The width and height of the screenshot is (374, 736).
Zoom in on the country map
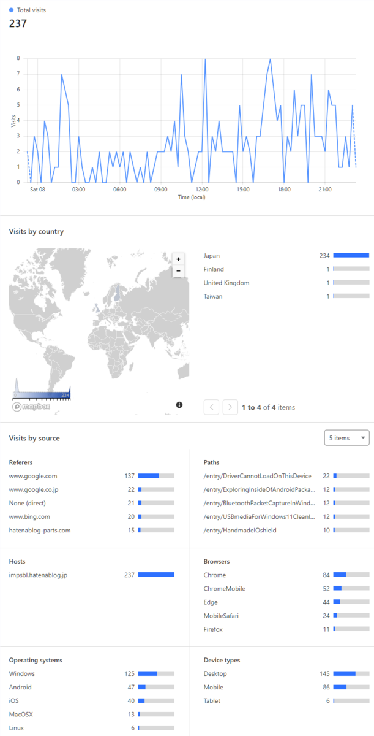(x=178, y=259)
